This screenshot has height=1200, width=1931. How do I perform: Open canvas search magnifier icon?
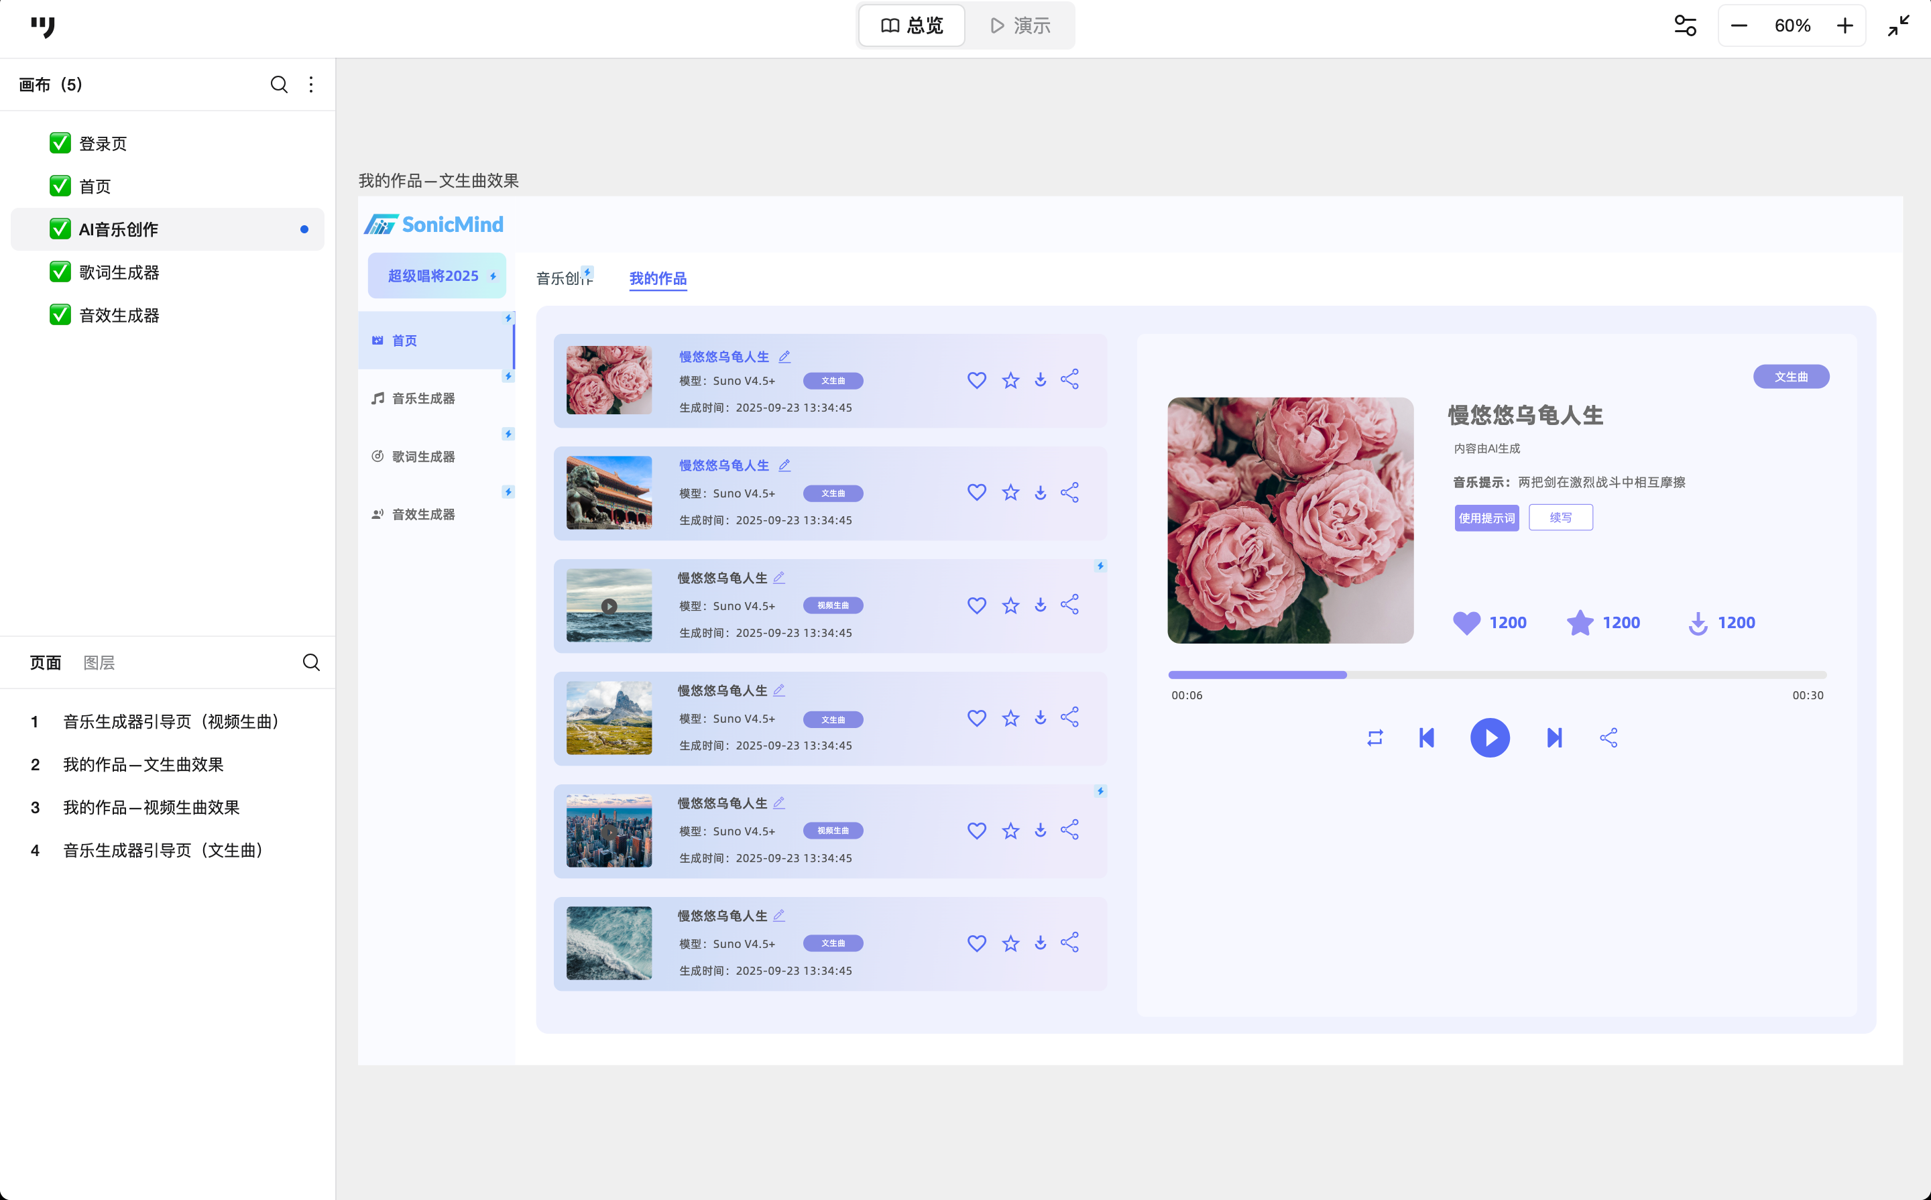[x=278, y=84]
